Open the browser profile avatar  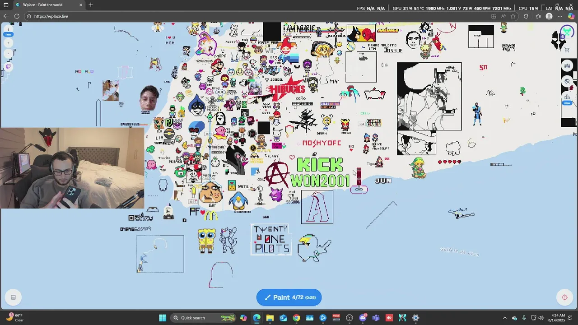549,16
